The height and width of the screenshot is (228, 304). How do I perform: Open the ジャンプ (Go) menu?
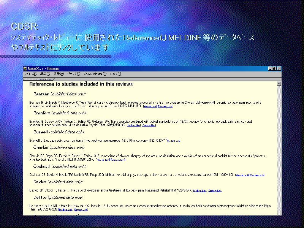(73, 74)
